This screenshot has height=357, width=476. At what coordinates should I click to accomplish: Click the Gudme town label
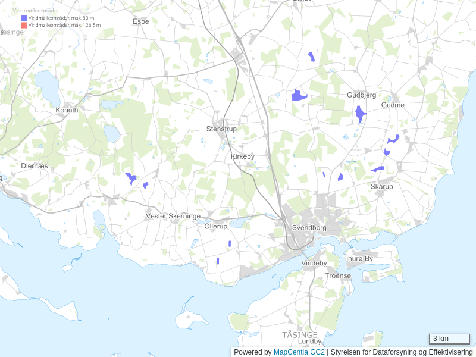pos(393,105)
